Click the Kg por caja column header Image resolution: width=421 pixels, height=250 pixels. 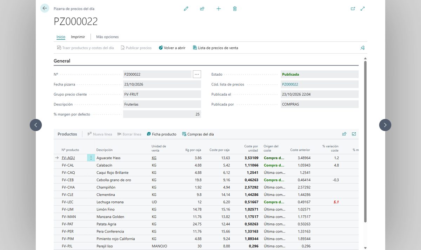pos(193,150)
